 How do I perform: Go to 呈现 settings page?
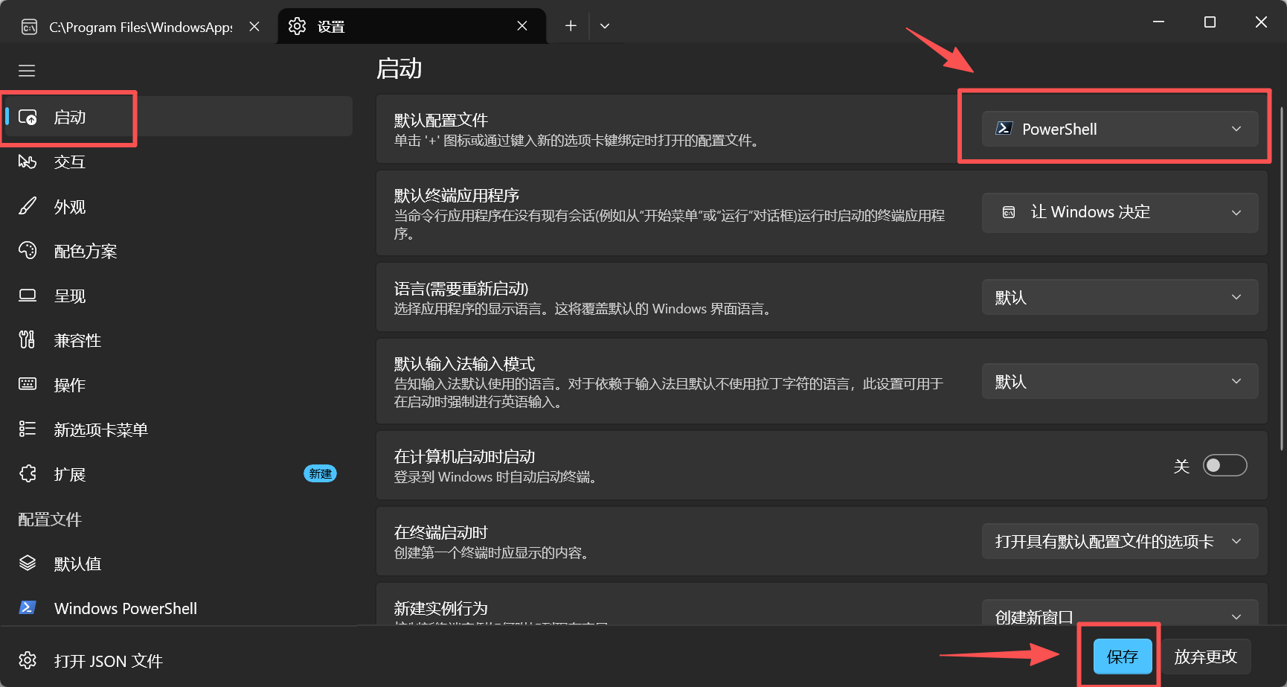click(179, 295)
